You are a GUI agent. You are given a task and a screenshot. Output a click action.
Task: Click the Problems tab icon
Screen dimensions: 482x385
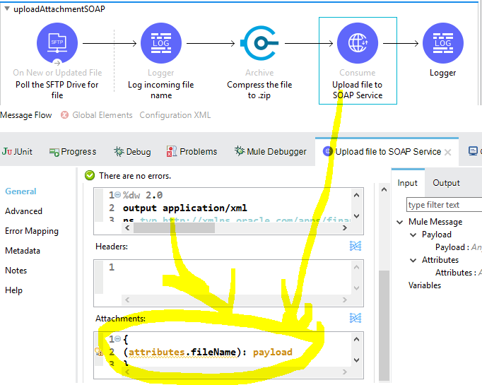[x=172, y=151]
